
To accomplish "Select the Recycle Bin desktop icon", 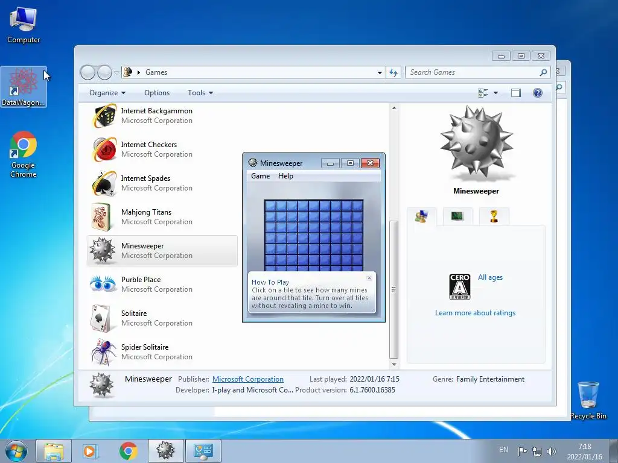I will pyautogui.click(x=588, y=400).
